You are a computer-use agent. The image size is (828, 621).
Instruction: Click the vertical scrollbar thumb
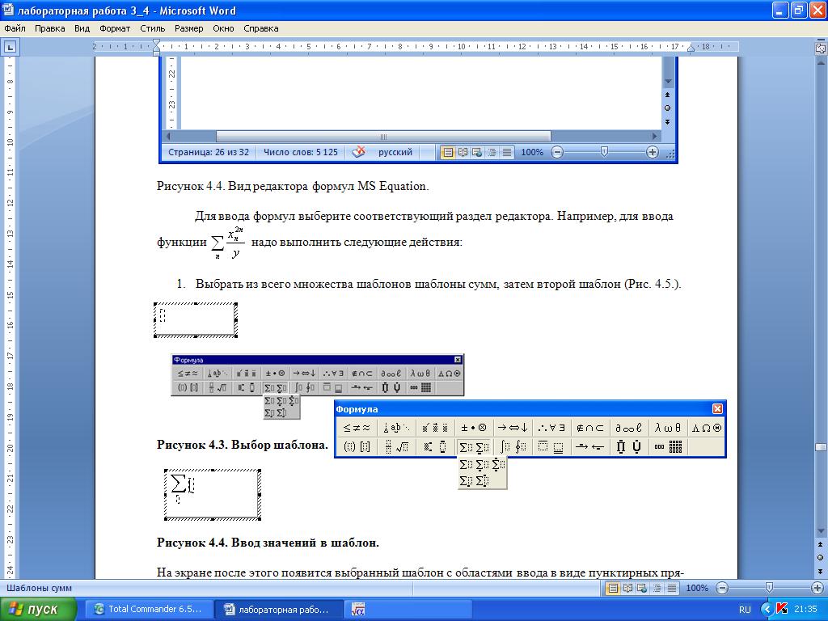pos(821,447)
